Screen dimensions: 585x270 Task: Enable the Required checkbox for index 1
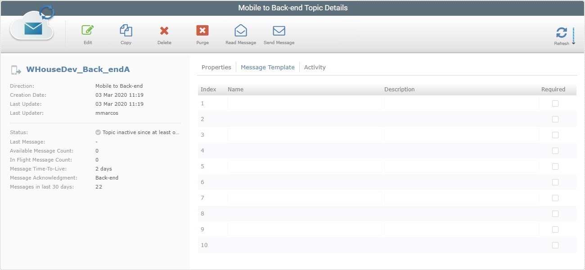point(555,103)
